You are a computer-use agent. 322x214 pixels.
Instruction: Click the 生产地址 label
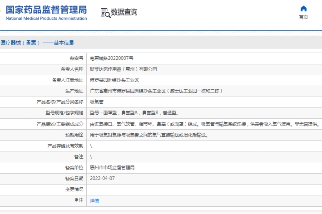point(74,91)
